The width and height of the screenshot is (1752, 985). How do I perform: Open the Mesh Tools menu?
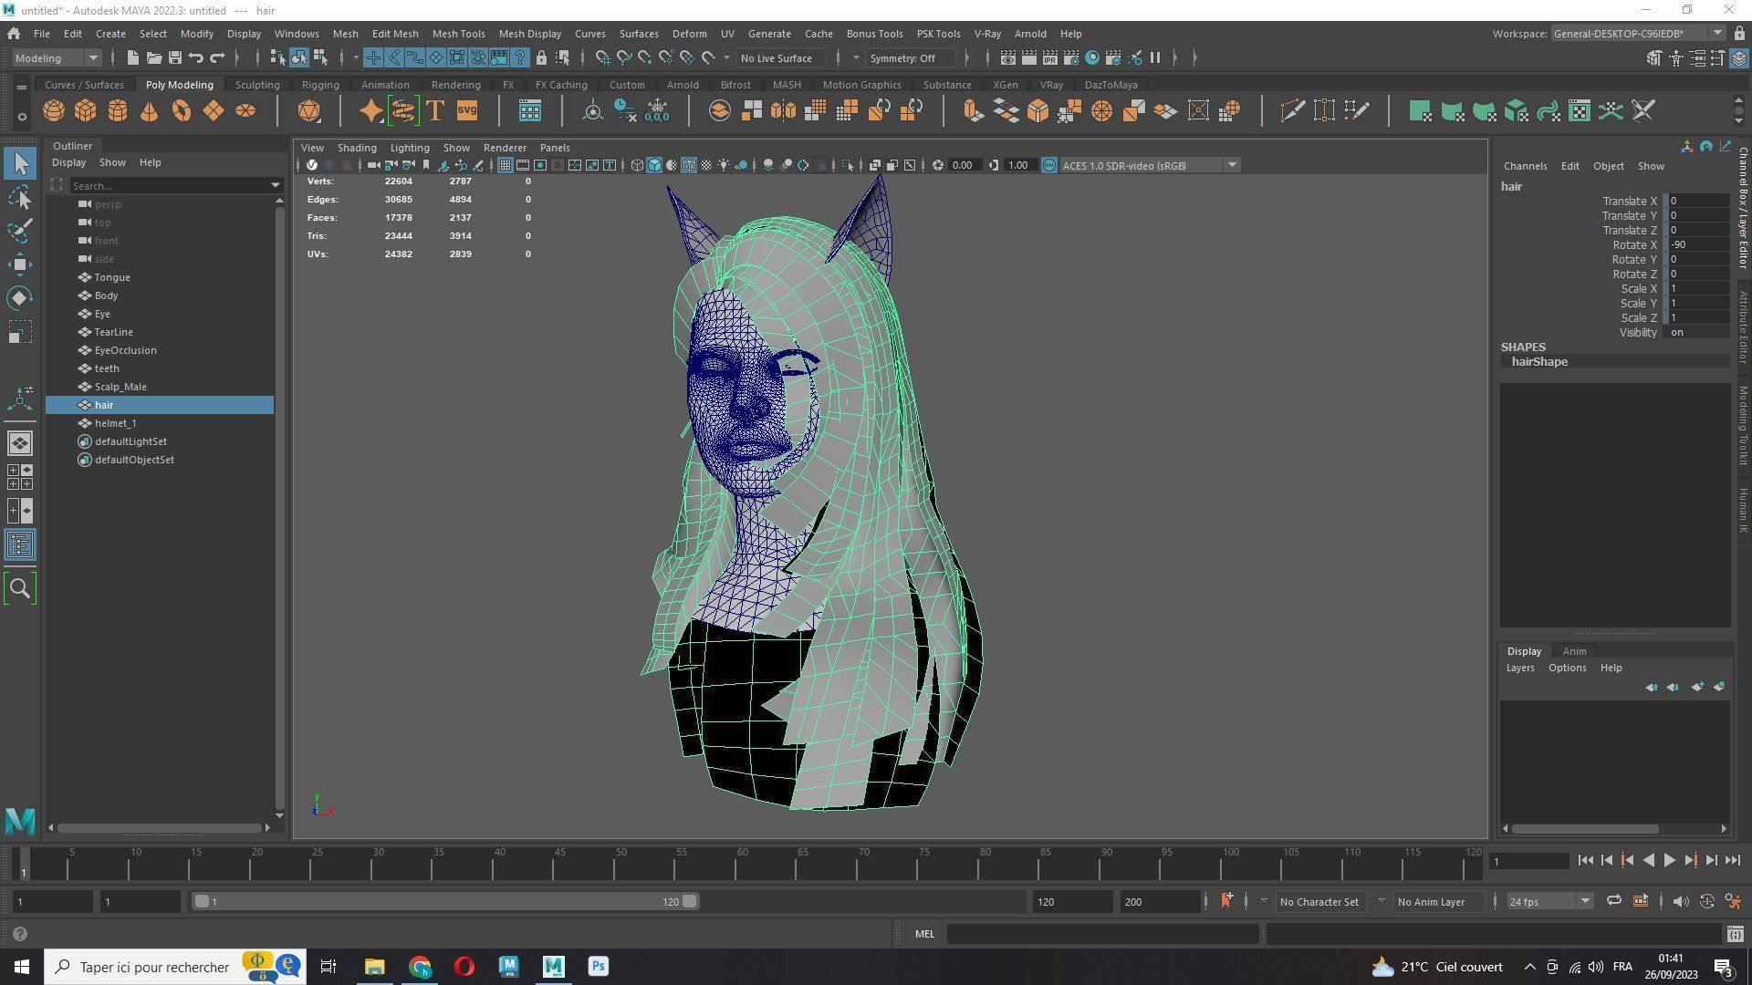(458, 34)
